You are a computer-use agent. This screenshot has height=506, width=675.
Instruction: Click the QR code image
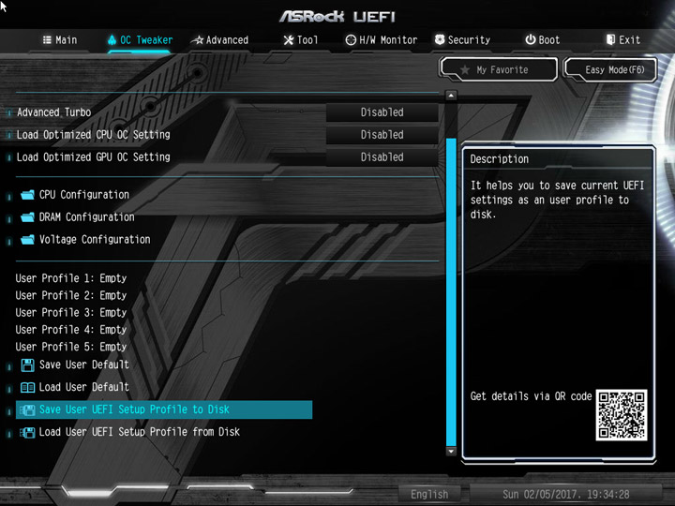[x=622, y=415]
